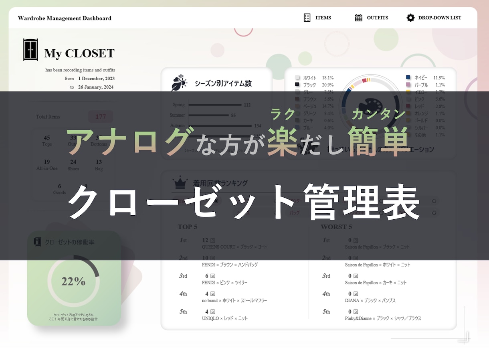
Task: Click the Total Items value 177
Action: [x=101, y=117]
